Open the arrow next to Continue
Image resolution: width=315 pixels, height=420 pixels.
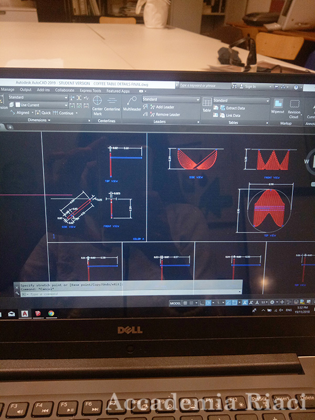[x=77, y=113]
